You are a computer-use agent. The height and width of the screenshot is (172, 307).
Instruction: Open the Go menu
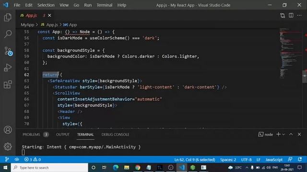[76, 5]
